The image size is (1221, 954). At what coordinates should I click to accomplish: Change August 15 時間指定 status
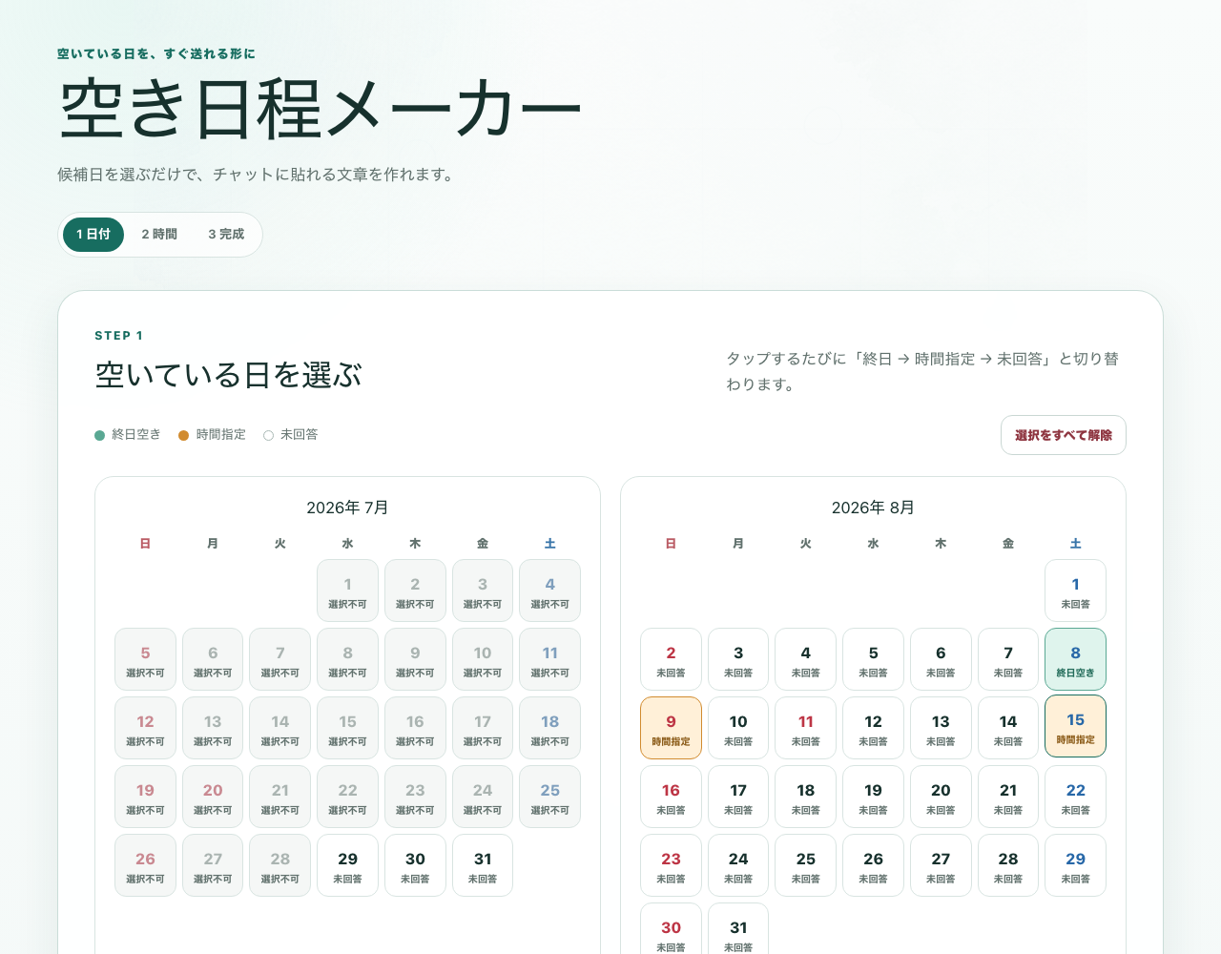1075,726
